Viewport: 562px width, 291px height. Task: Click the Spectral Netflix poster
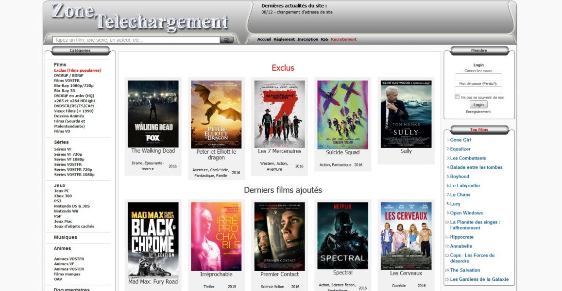pos(342,236)
